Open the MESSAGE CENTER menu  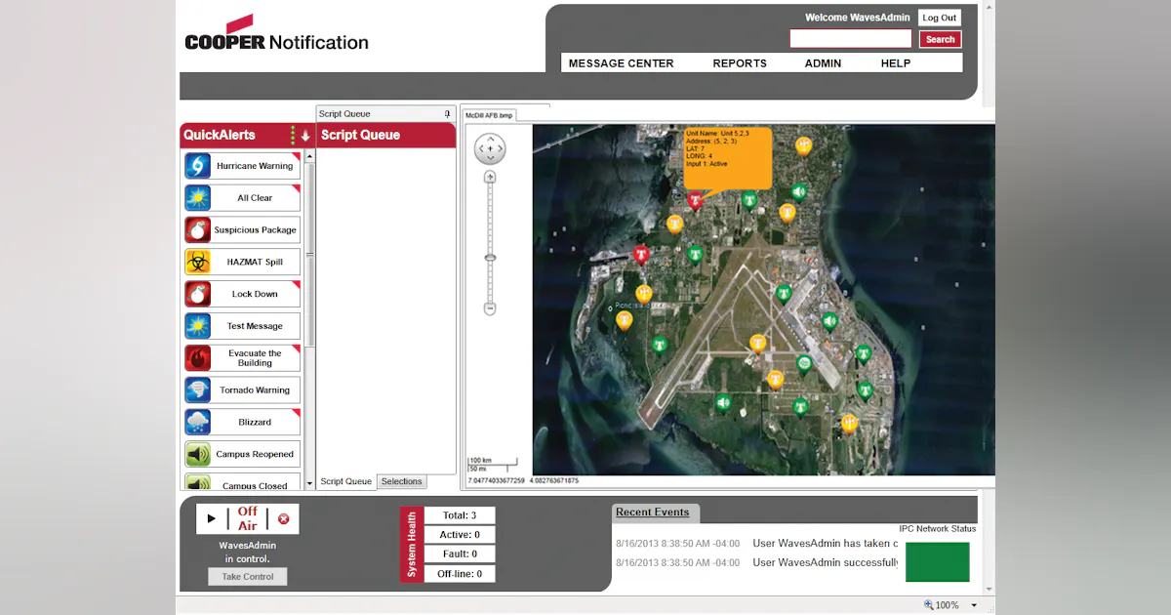621,63
